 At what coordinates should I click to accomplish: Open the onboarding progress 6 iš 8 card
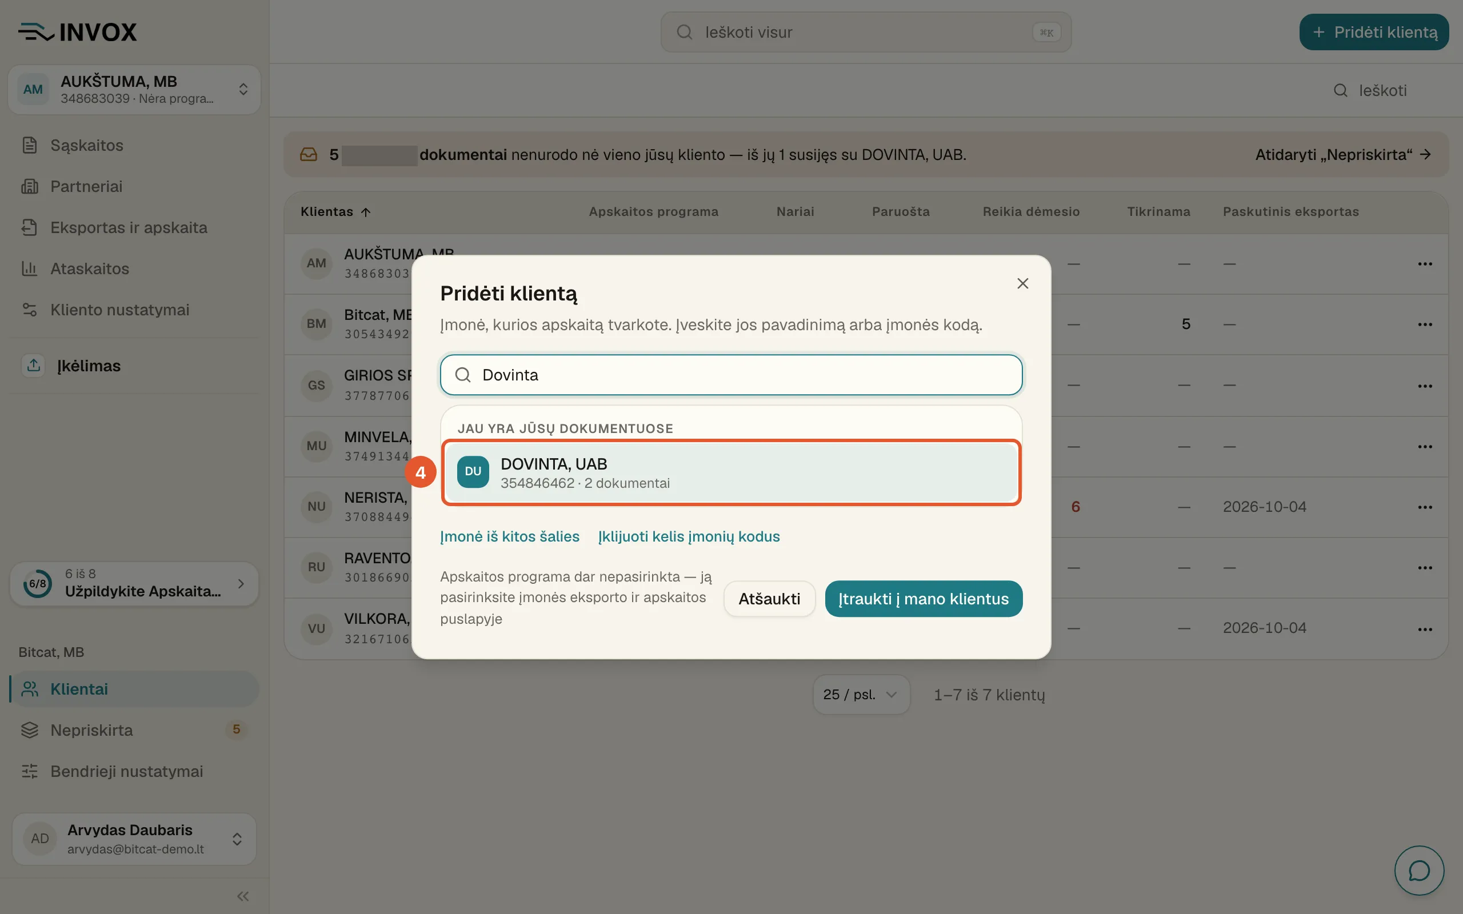(x=134, y=583)
